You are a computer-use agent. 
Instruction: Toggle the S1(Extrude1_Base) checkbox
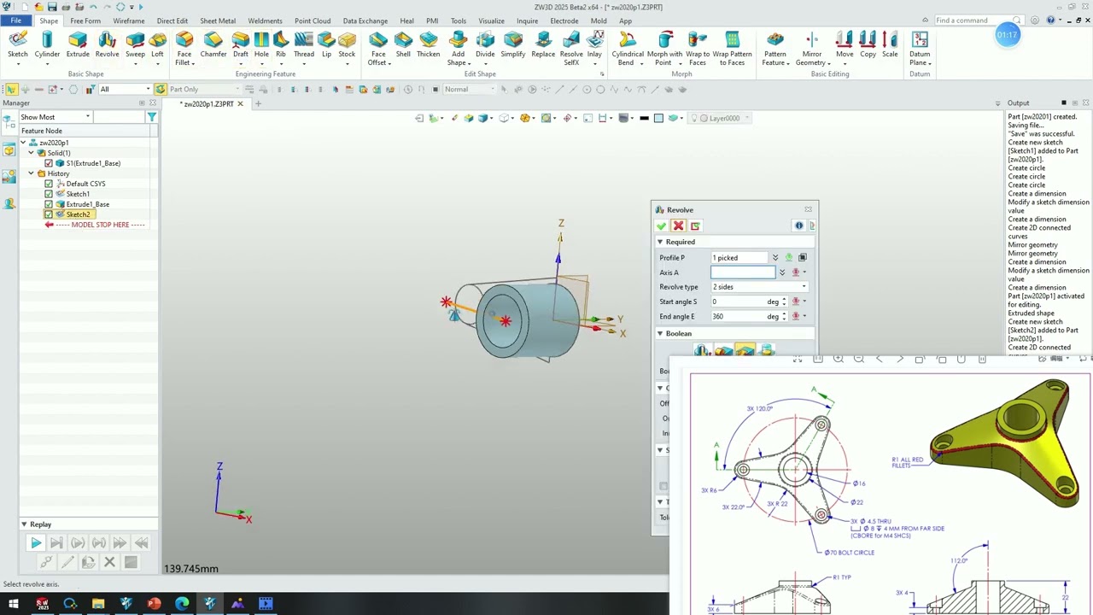pos(49,163)
